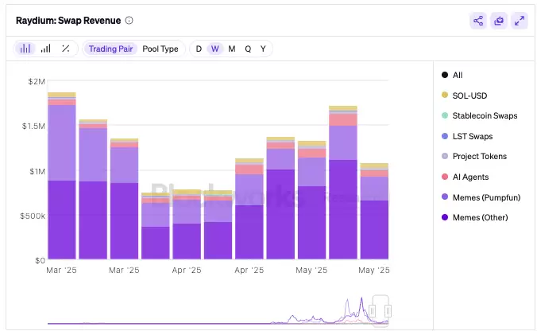Click the Raydium: Swap Revenue title
This screenshot has height=335, width=537.
[x=68, y=21]
